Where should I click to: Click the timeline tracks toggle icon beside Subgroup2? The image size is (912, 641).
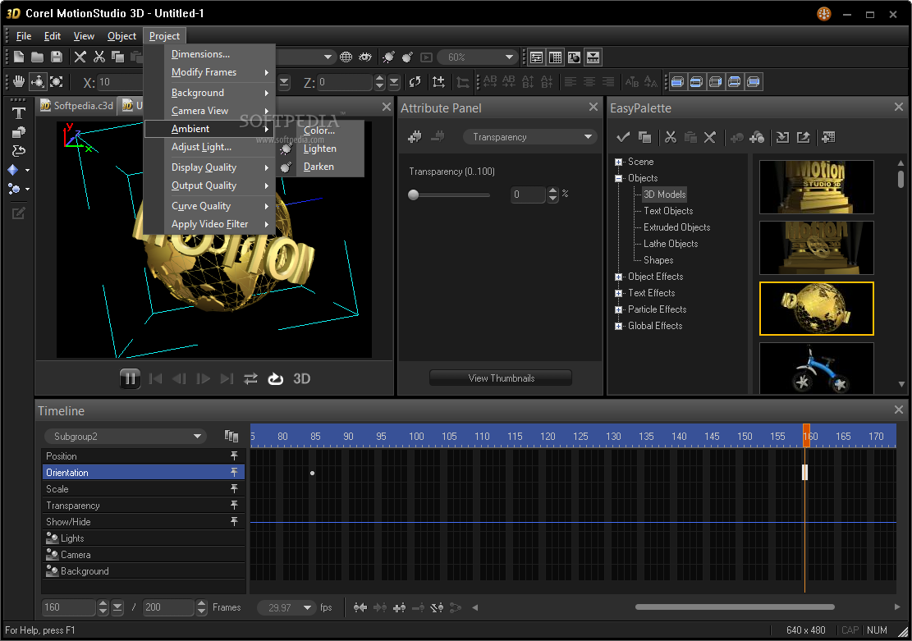(231, 436)
